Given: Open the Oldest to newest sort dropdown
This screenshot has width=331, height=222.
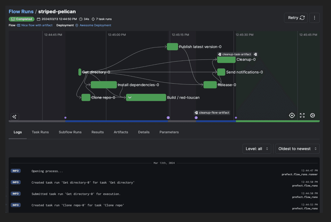Looking at the screenshot, I should pyautogui.click(x=297, y=149).
